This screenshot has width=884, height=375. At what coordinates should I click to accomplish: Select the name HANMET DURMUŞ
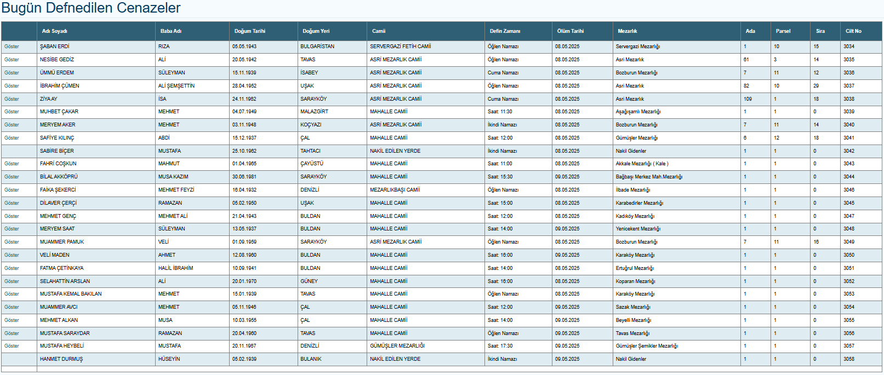click(x=61, y=359)
